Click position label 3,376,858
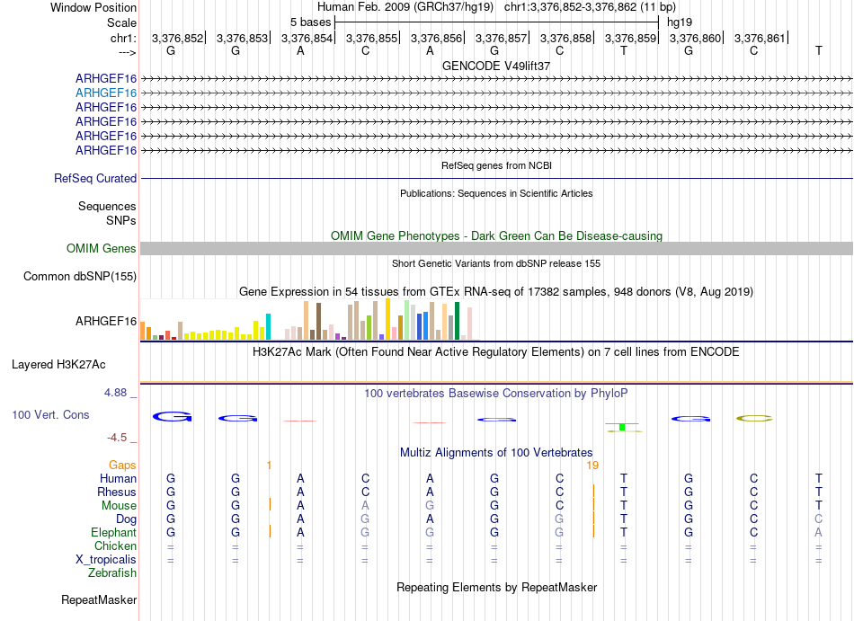The image size is (854, 621). coord(565,38)
